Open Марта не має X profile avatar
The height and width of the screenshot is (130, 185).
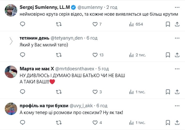[x=11, y=72]
